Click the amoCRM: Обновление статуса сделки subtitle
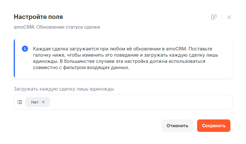Image resolution: width=246 pixels, height=144 pixels. point(57,27)
